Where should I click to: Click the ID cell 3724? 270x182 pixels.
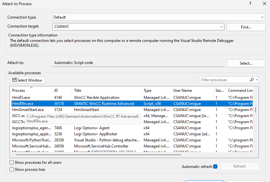(58, 110)
